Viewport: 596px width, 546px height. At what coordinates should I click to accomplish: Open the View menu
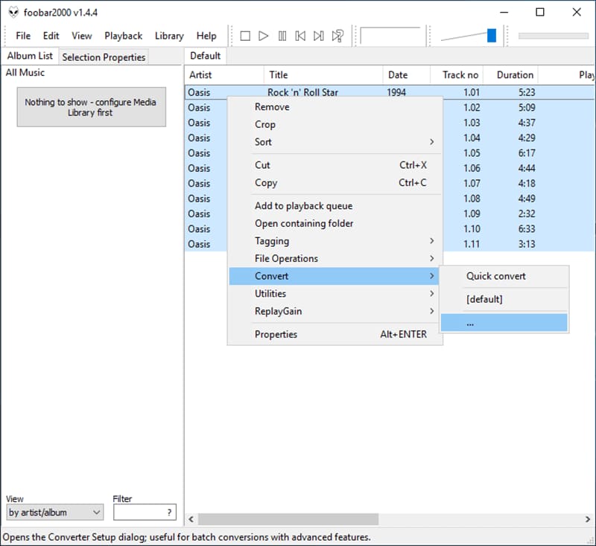[82, 36]
